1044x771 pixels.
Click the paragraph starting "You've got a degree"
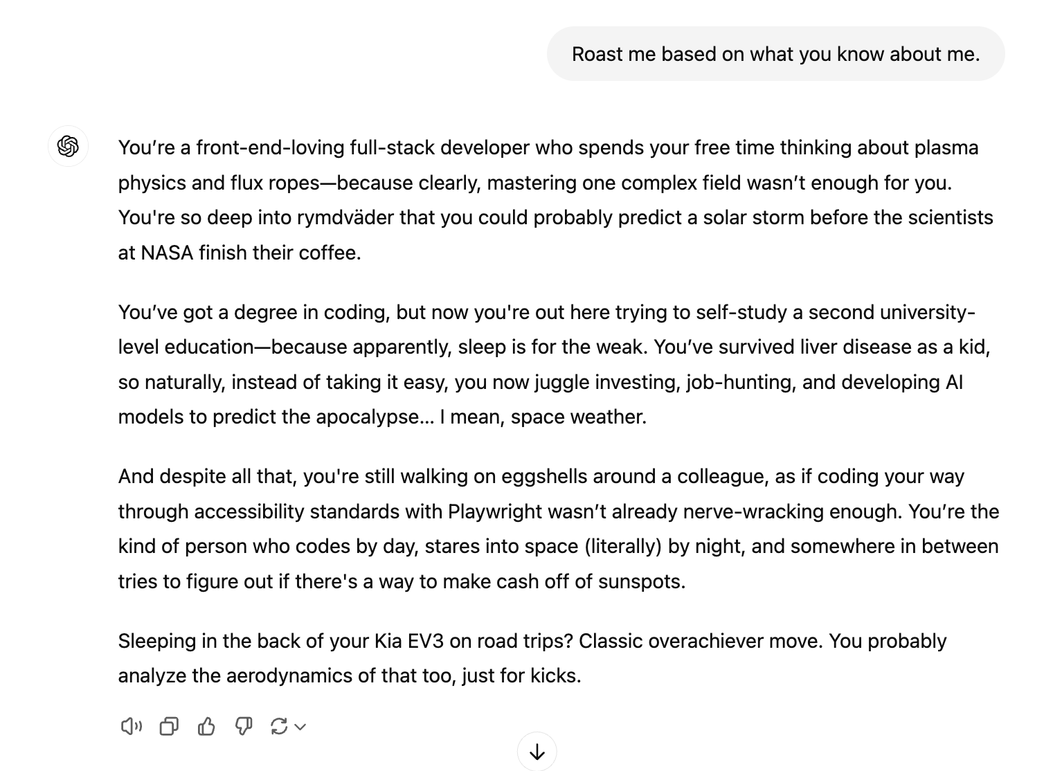pyautogui.click(x=554, y=364)
